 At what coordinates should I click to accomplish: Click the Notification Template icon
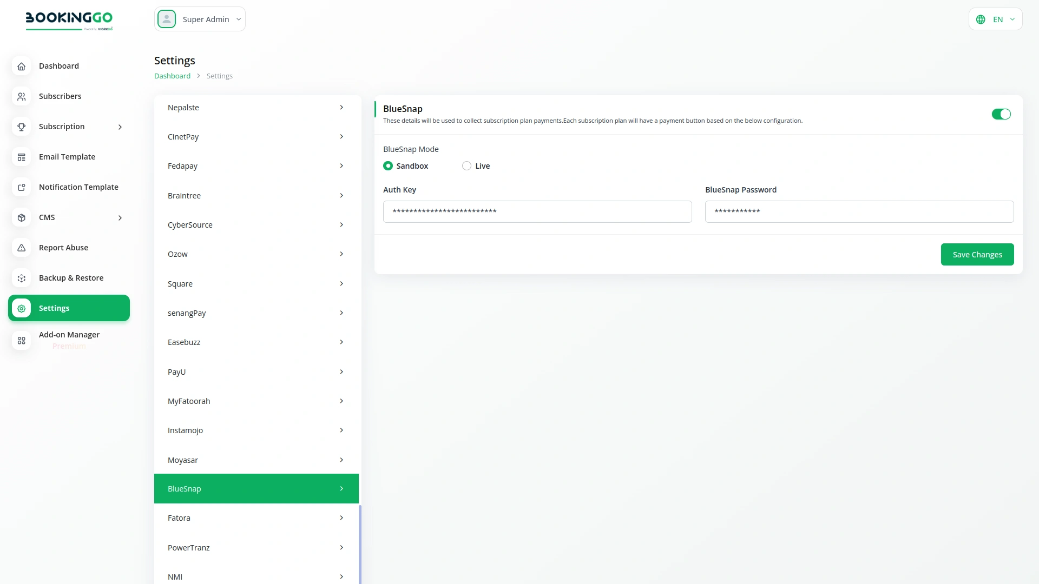pyautogui.click(x=21, y=187)
